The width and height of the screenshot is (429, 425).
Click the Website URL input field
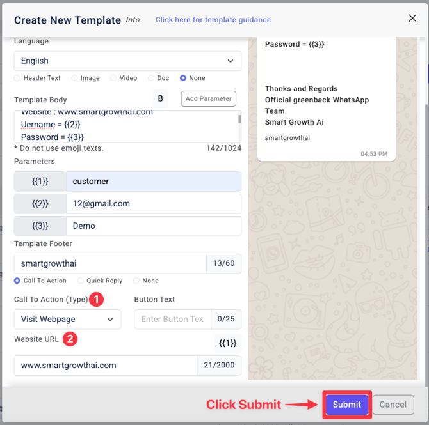[x=106, y=366]
